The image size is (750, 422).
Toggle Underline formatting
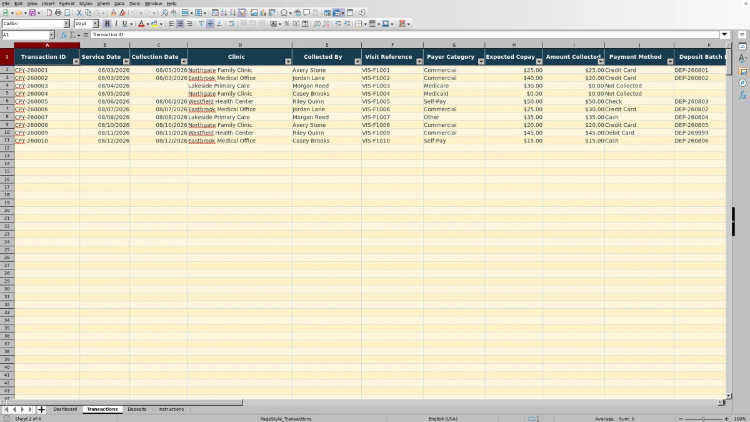point(124,24)
